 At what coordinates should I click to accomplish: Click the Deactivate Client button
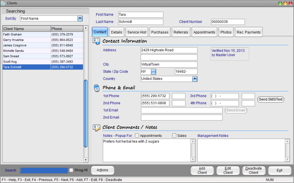254,170
